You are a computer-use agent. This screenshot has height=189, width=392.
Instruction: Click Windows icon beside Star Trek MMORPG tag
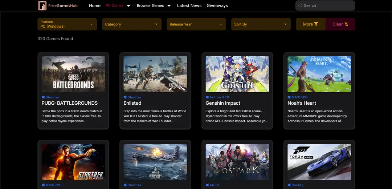tap(43, 185)
